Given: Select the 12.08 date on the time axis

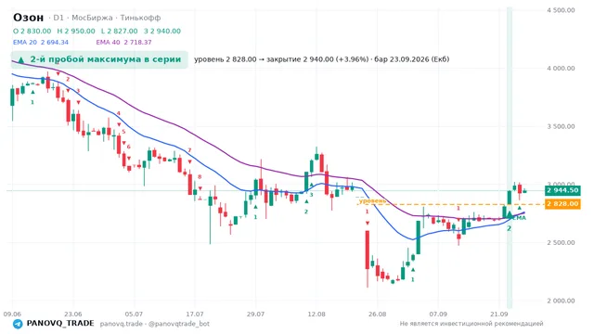Looking at the screenshot, I should 316,315.
